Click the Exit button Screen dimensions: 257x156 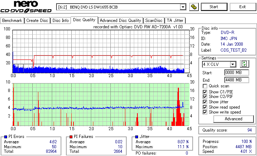point(242,7)
